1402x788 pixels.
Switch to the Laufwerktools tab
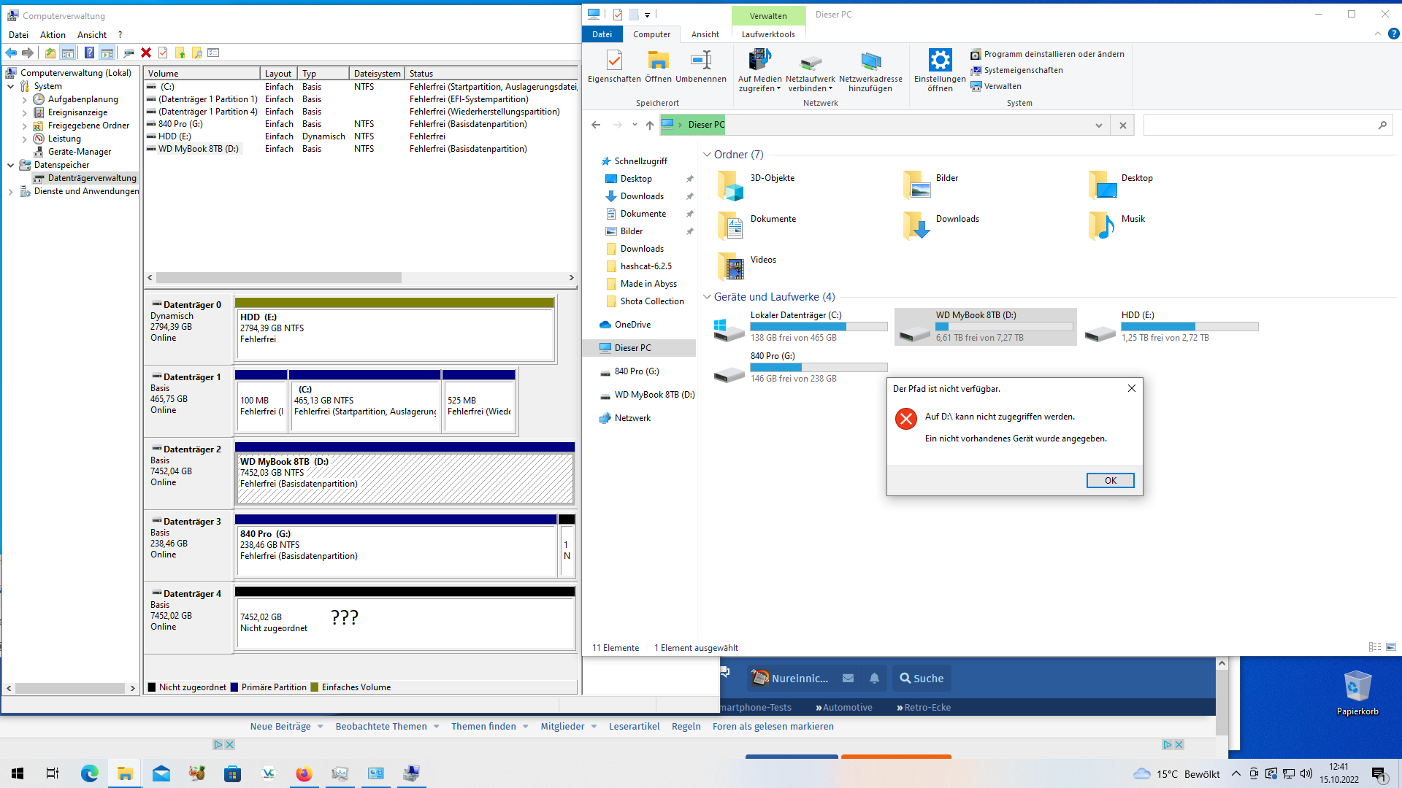[769, 34]
